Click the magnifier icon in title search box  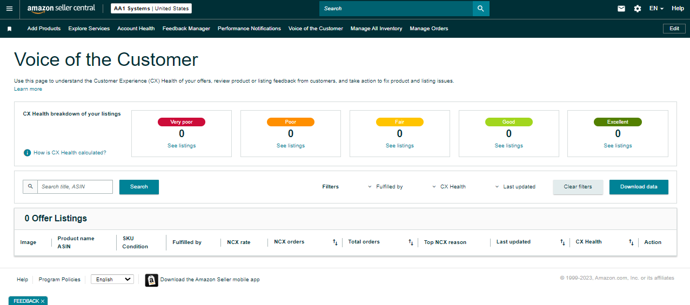pyautogui.click(x=30, y=186)
